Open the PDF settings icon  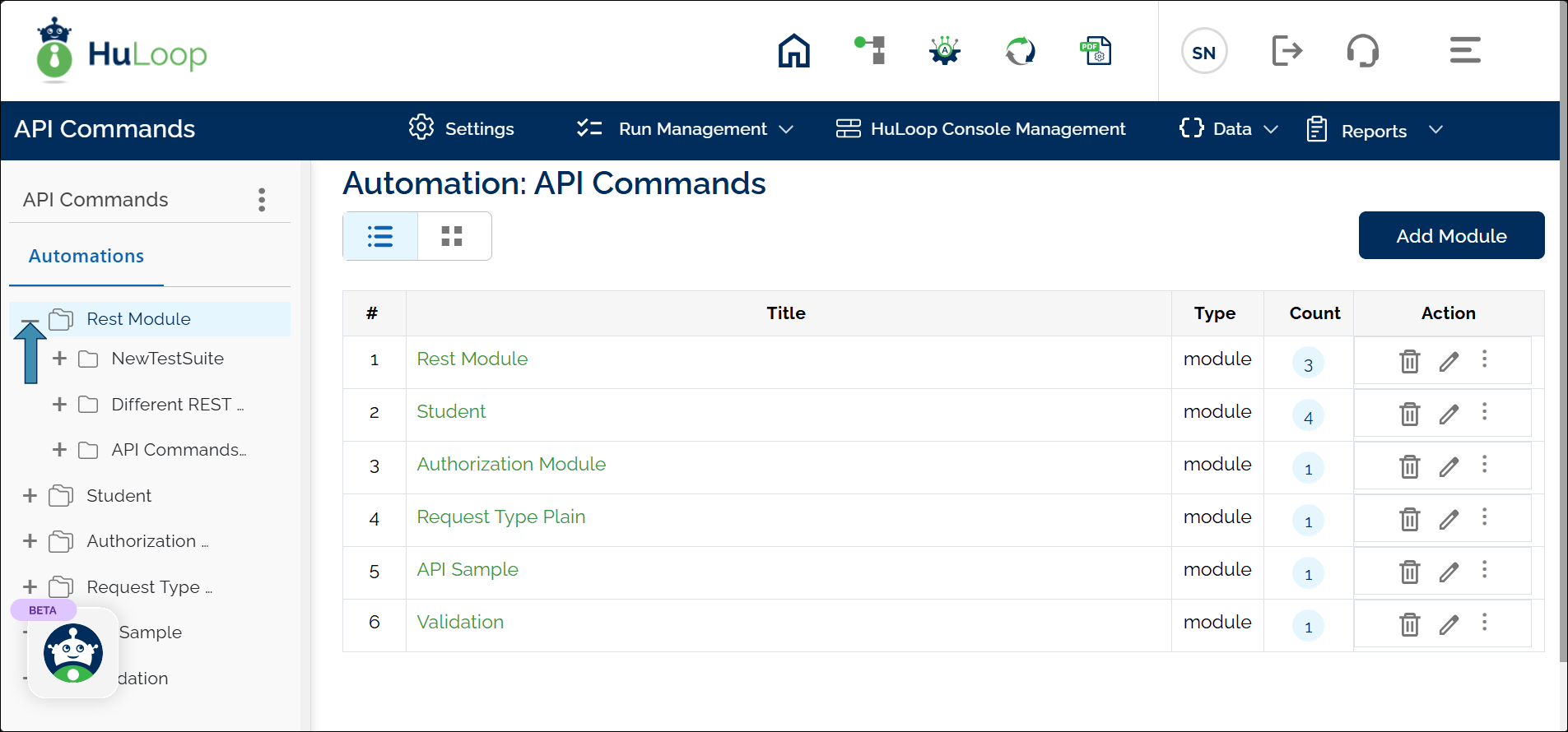1096,51
